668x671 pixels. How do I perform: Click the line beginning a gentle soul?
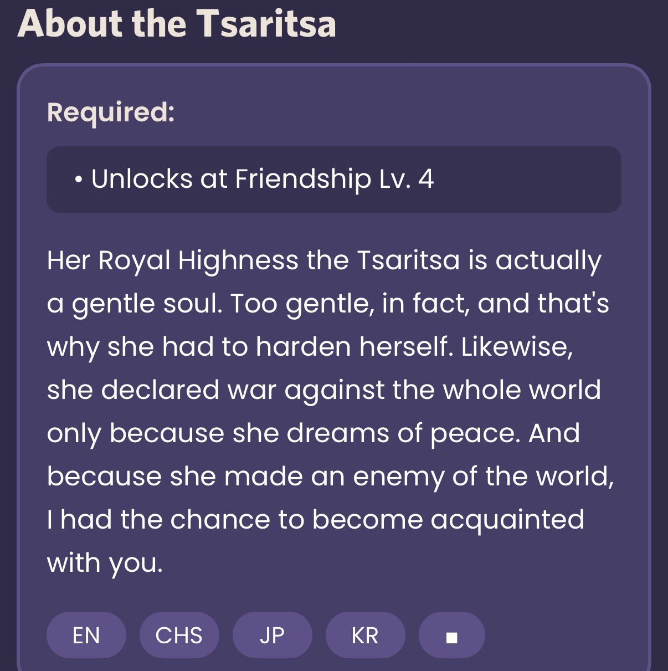(x=328, y=304)
